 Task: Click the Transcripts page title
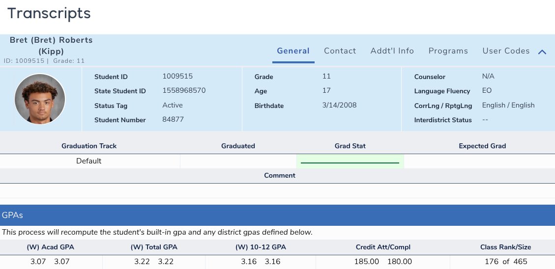[x=49, y=13]
